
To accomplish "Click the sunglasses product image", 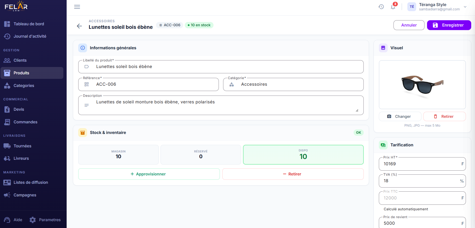I will [x=422, y=85].
